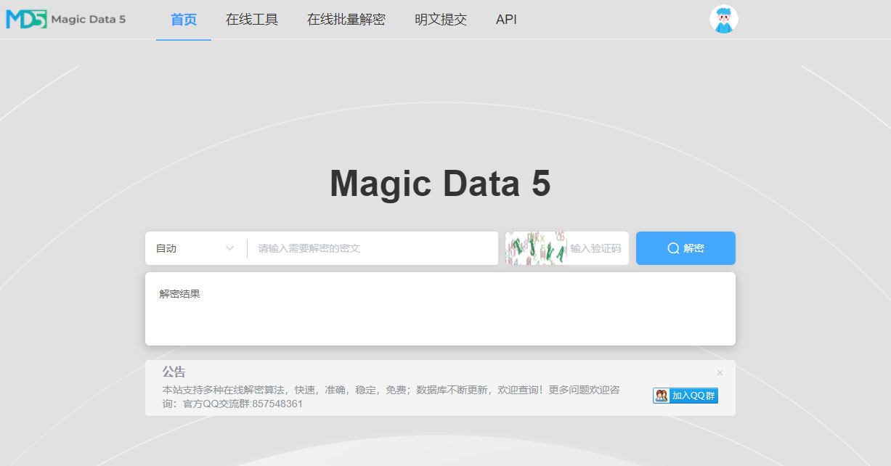Viewport: 891px width, 466px height.
Task: Open the user avatar menu
Action: pyautogui.click(x=723, y=20)
